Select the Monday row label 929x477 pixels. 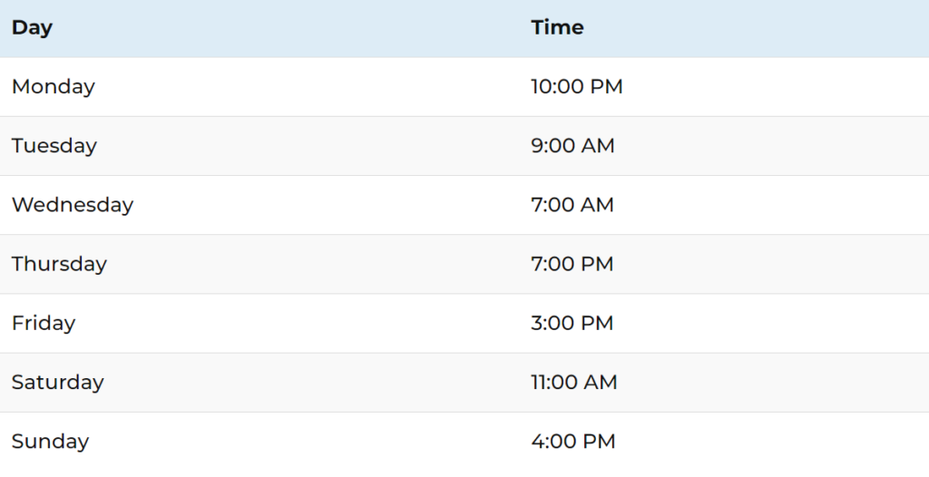tap(54, 86)
